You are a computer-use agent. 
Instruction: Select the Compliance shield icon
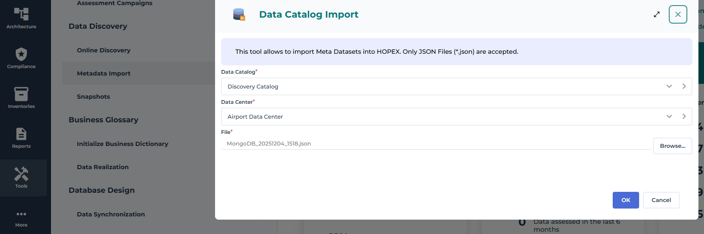pyautogui.click(x=21, y=54)
